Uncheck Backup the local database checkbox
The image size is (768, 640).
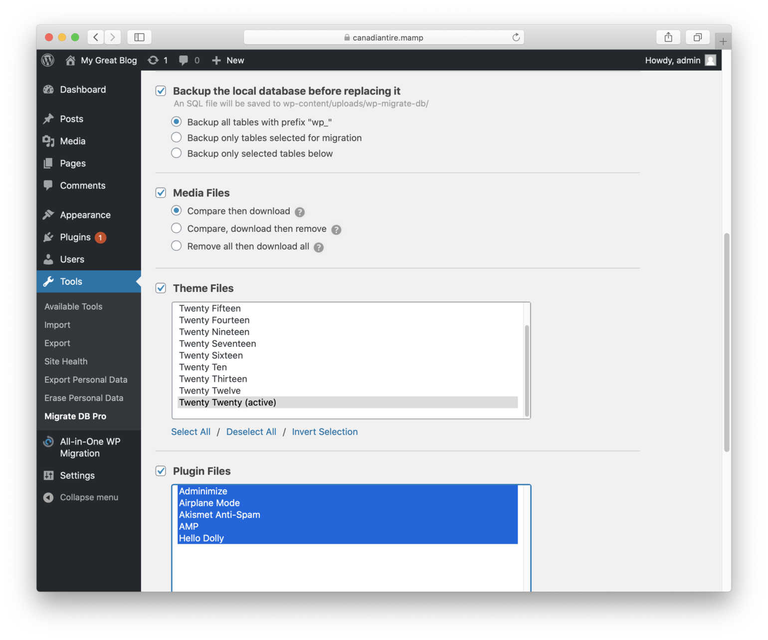pos(161,91)
